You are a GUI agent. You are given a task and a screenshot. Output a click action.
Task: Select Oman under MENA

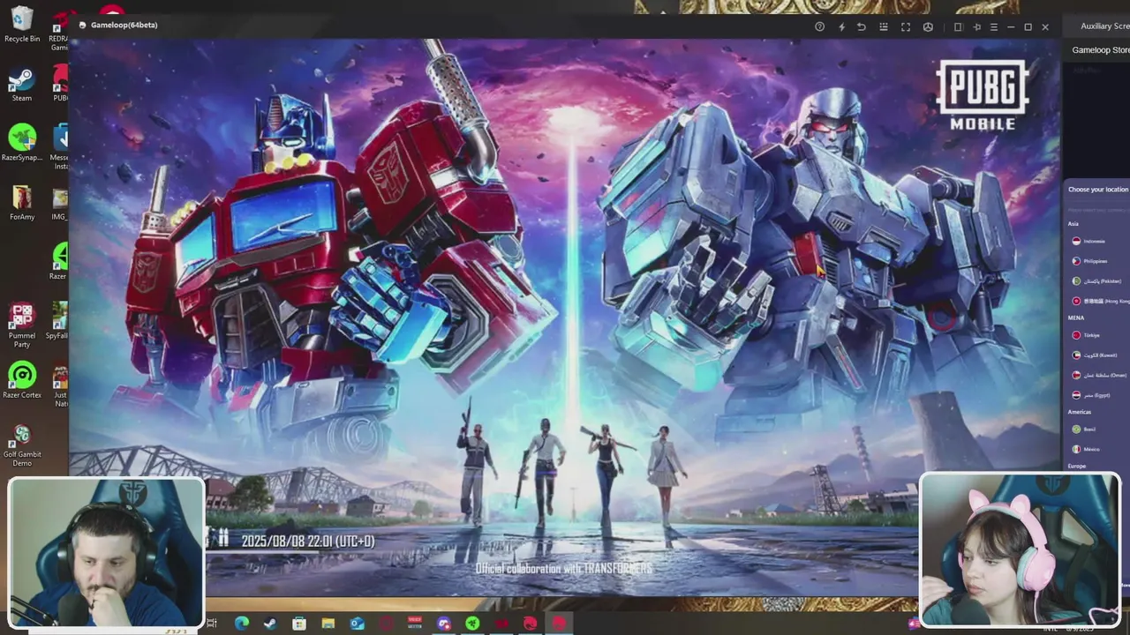pyautogui.click(x=1099, y=375)
